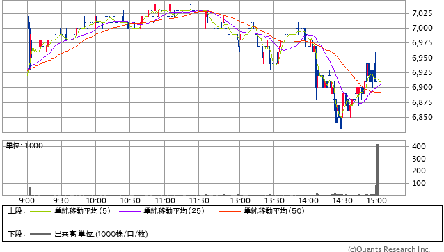Image resolution: width=444 pixels, height=252 pixels.
Task: Click the 7,025 price axis label
Action: point(422,13)
